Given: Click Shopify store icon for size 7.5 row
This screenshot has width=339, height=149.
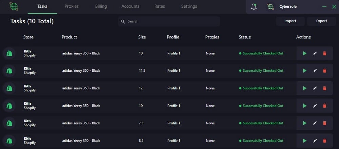Looking at the screenshot, I should [9, 123].
